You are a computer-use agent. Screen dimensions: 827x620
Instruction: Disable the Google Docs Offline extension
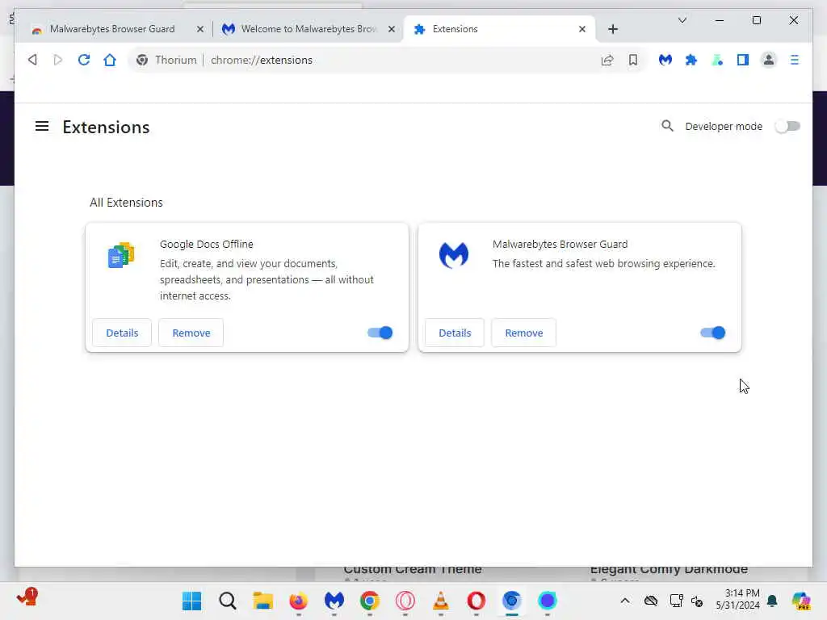click(380, 333)
